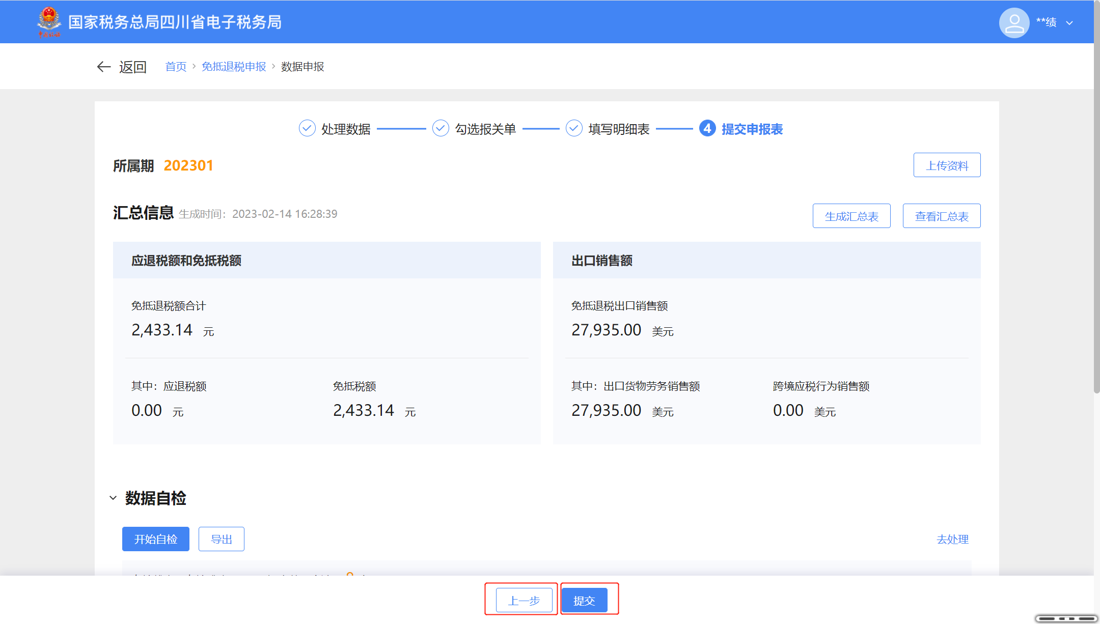The height and width of the screenshot is (624, 1100).
Task: Collapse the 数据自检 section chevron
Action: (x=113, y=498)
